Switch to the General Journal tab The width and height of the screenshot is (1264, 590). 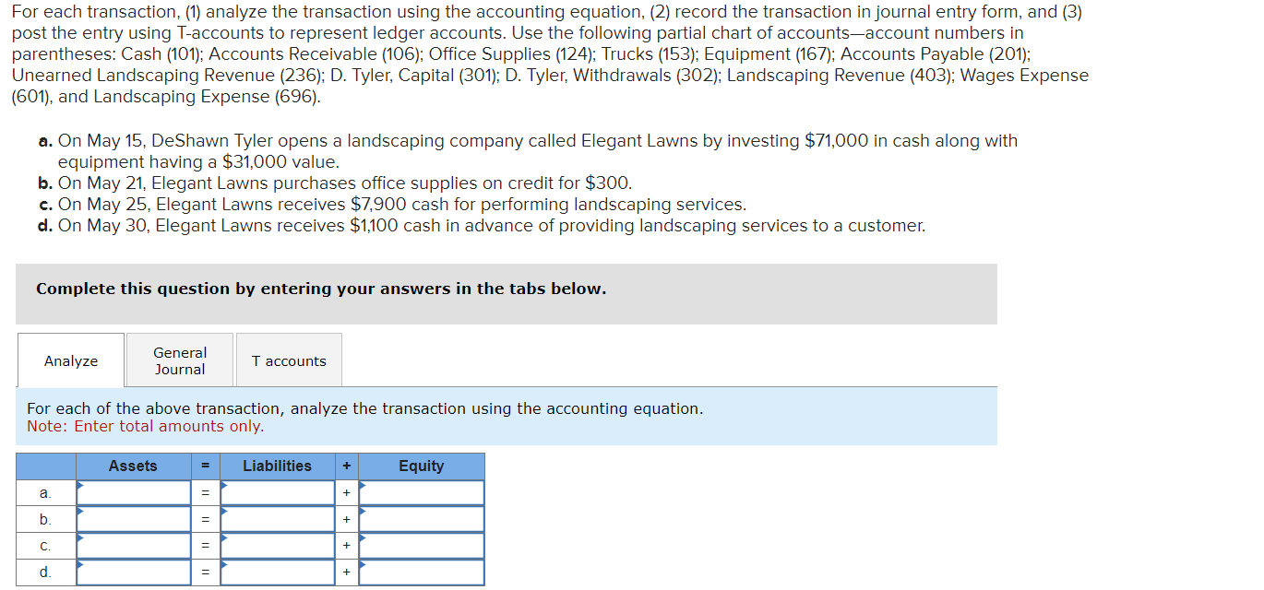179,360
